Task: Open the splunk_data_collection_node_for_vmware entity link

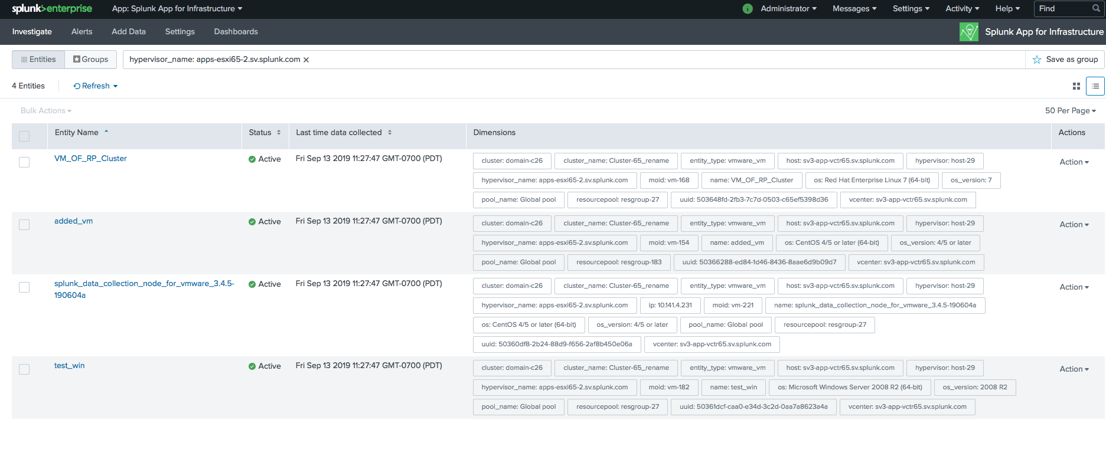Action: tap(144, 290)
